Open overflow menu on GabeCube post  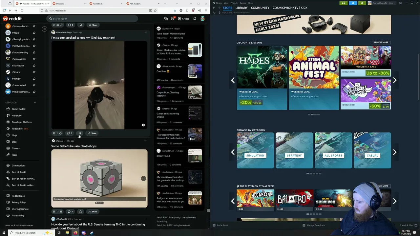pyautogui.click(x=146, y=141)
